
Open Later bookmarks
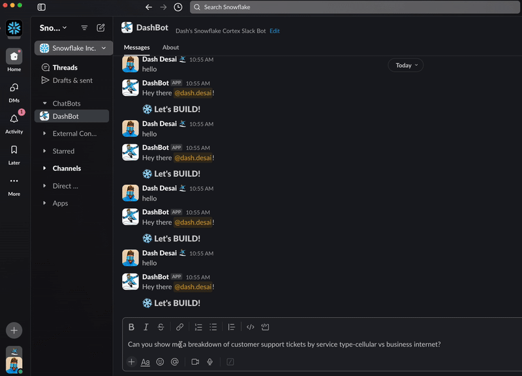(14, 155)
